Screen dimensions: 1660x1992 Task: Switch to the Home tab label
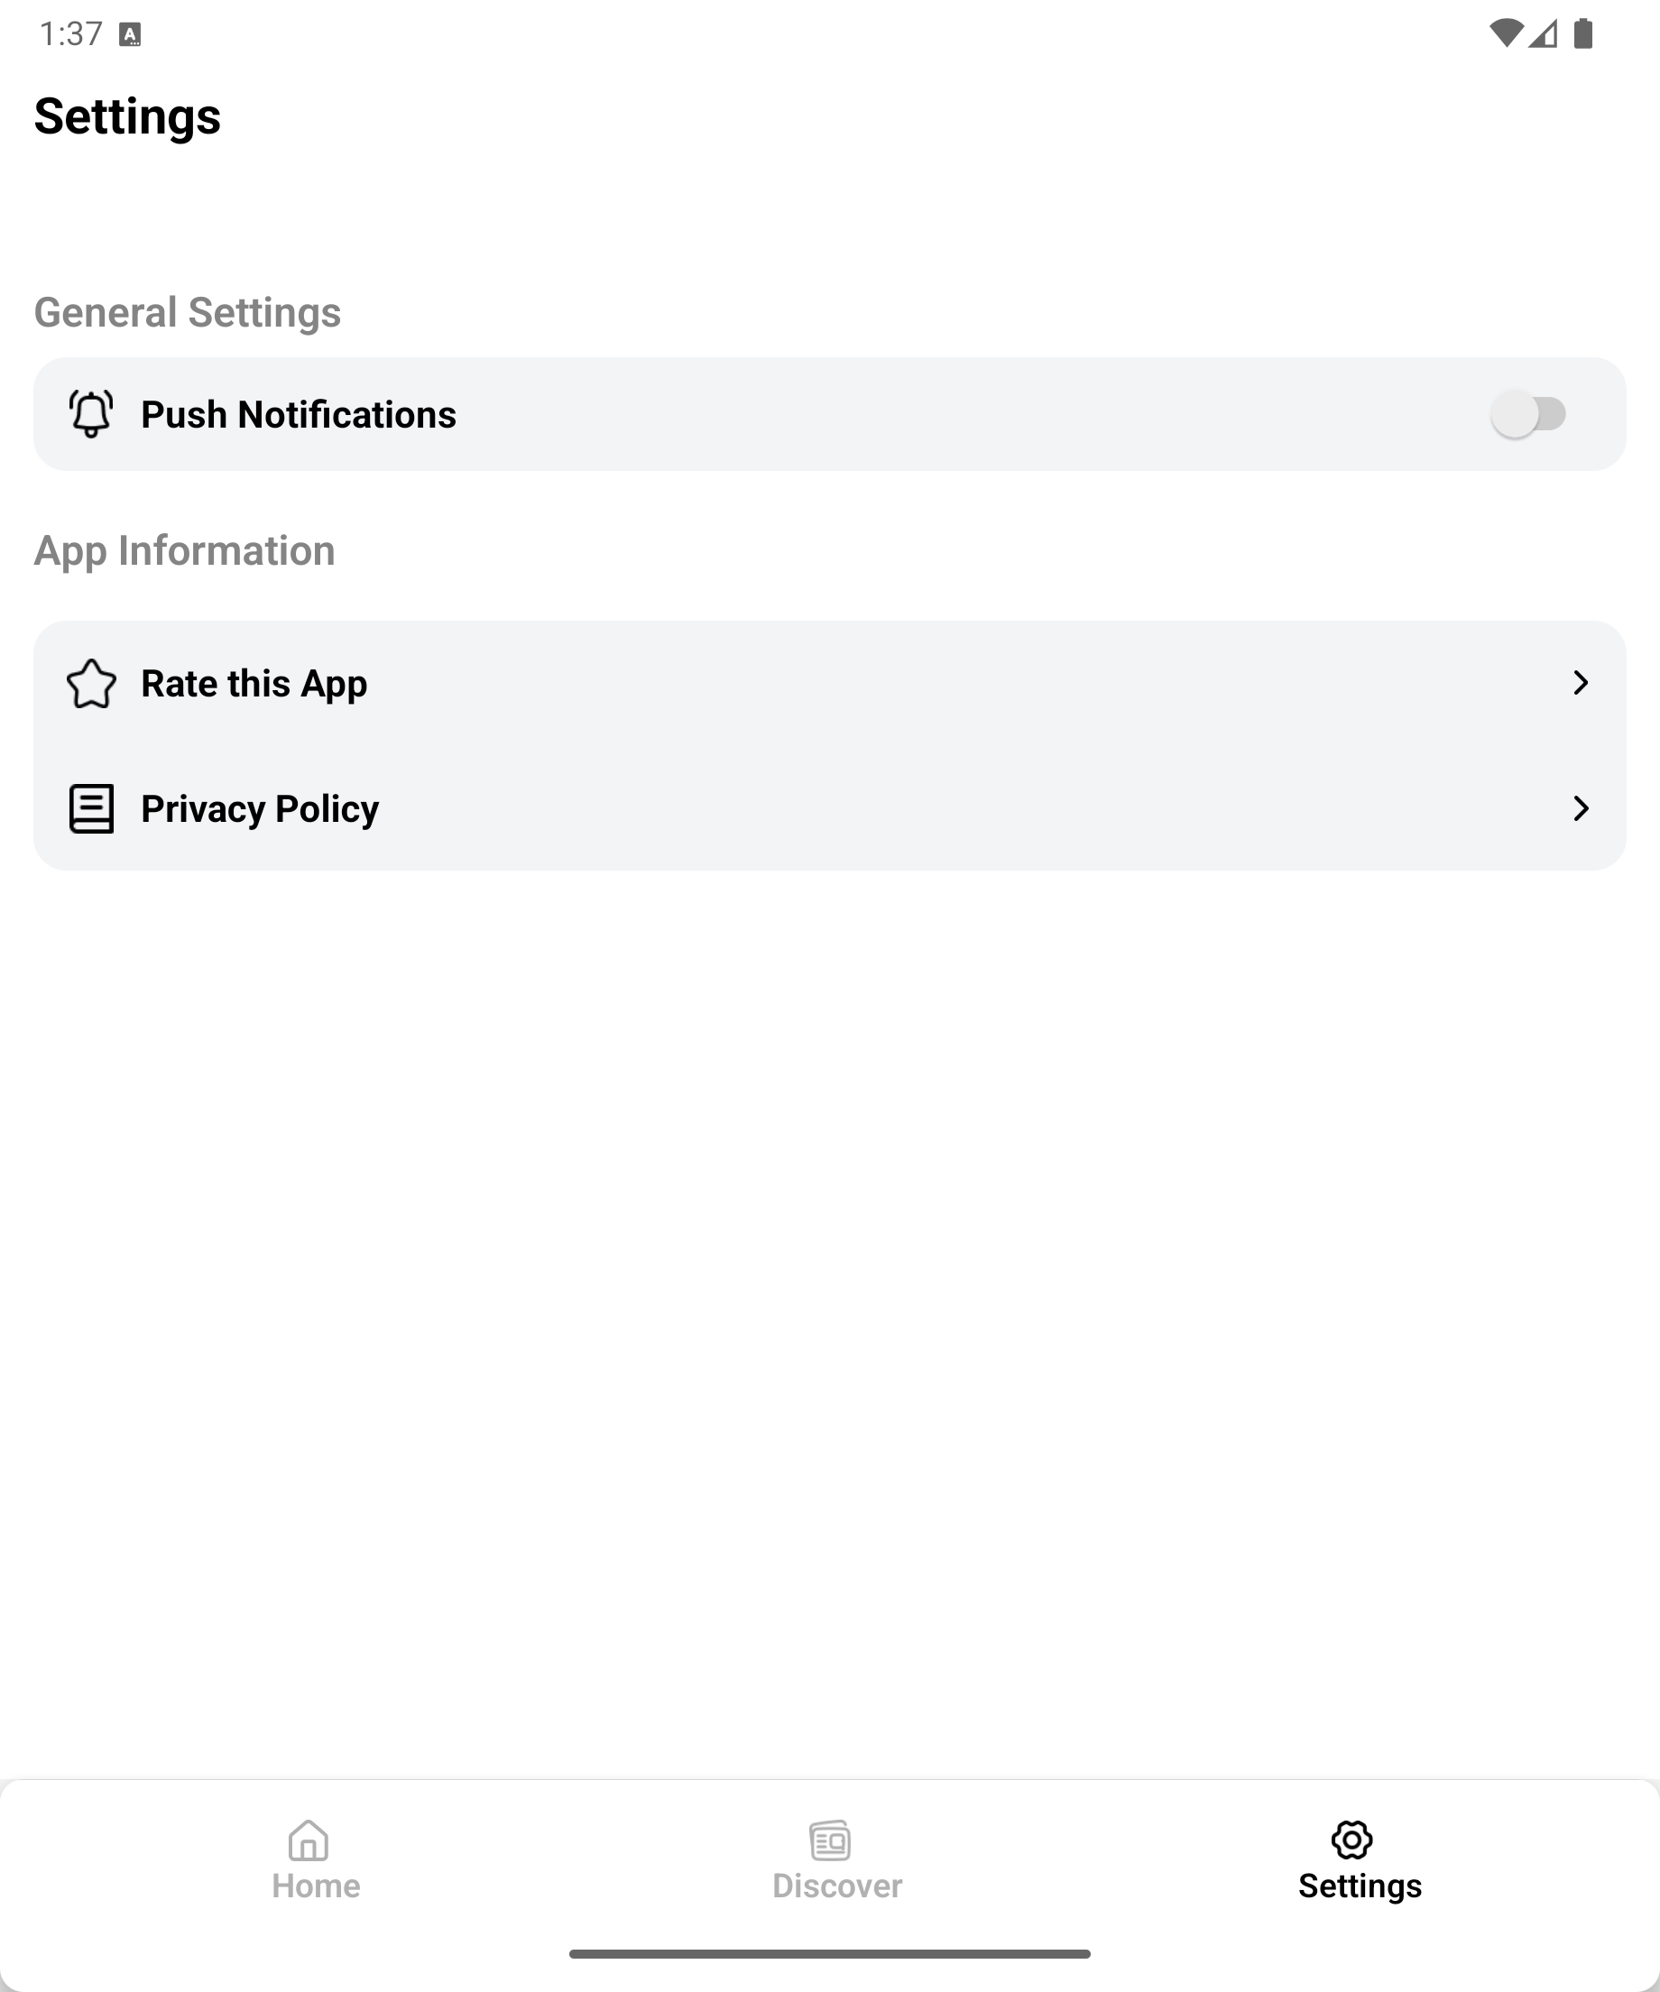[316, 1886]
